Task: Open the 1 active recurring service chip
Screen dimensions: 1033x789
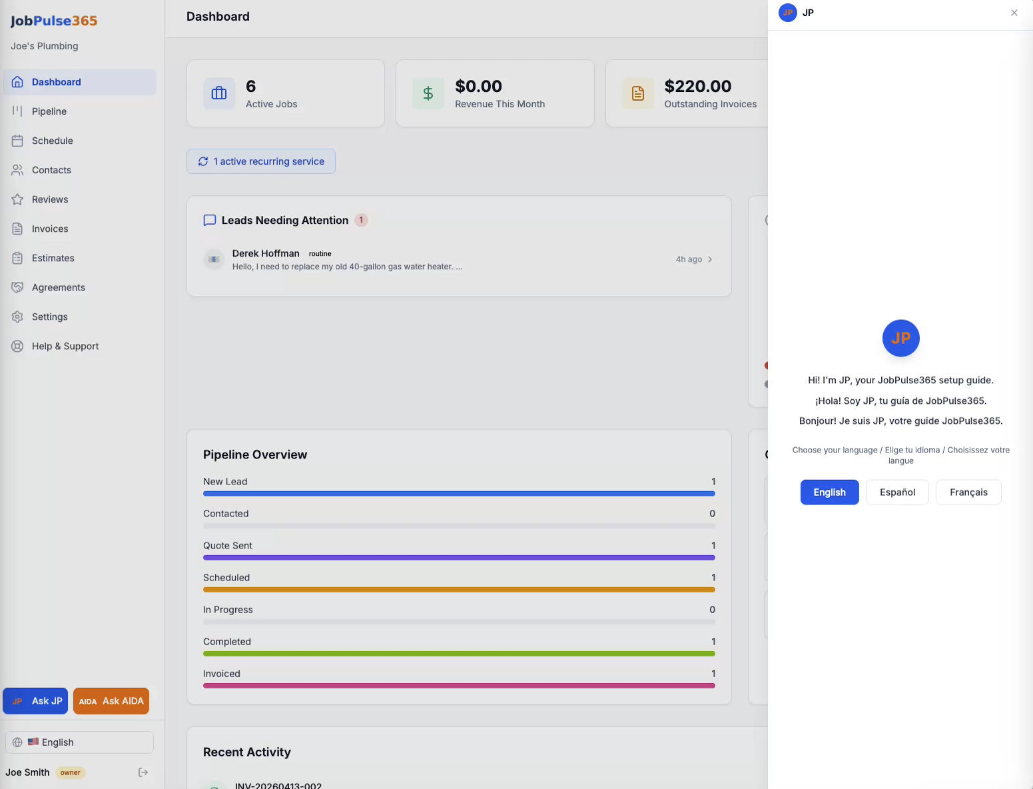Action: [261, 161]
